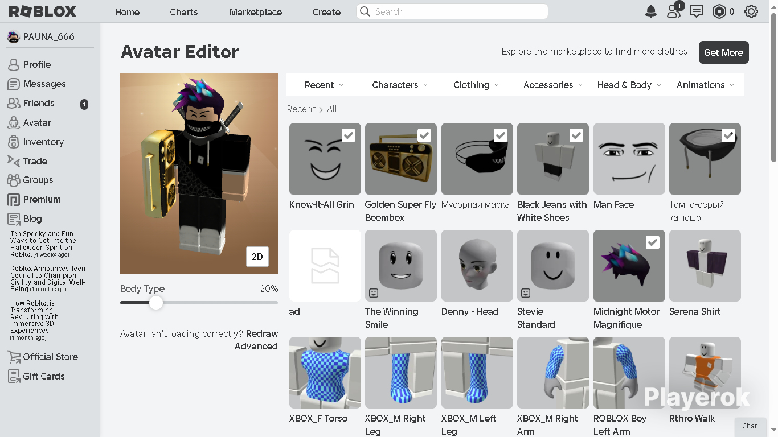
Task: Open Create in top navigation
Action: tap(326, 11)
